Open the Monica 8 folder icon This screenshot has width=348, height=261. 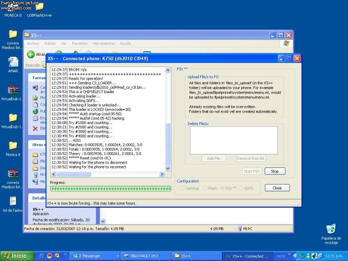[13, 146]
